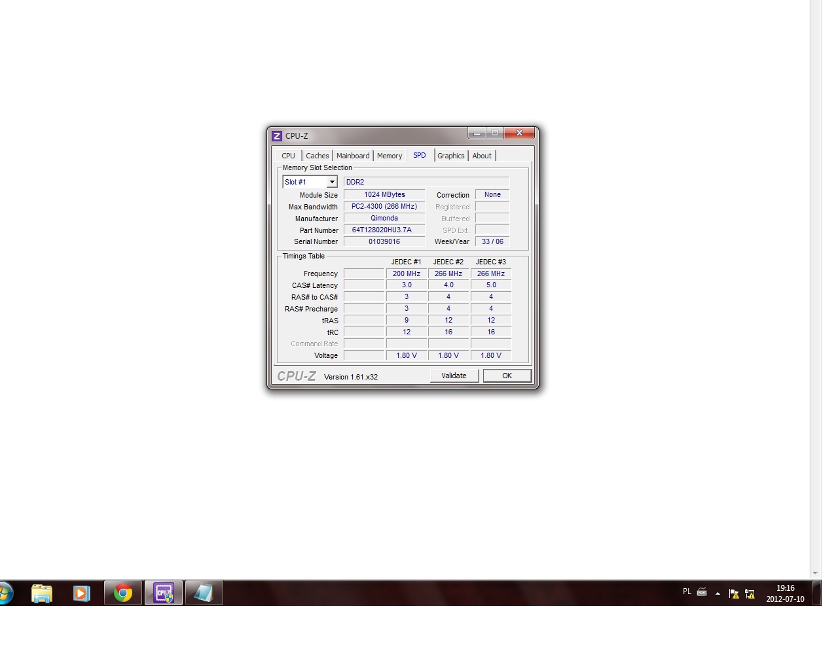This screenshot has width=838, height=670.
Task: Open Windows Explorer from the taskbar
Action: [41, 593]
